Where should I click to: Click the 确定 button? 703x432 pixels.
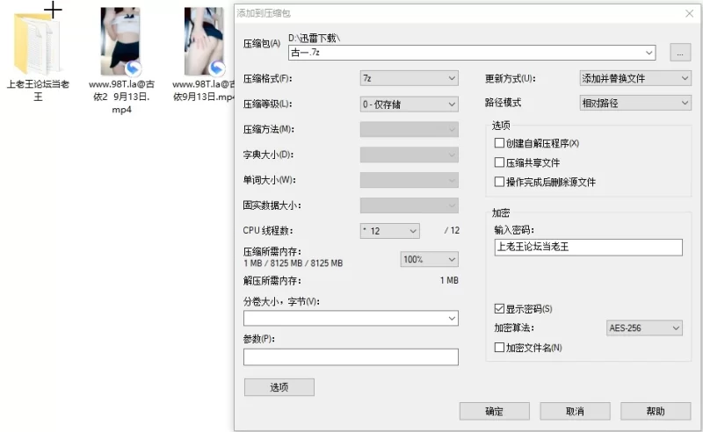[494, 411]
